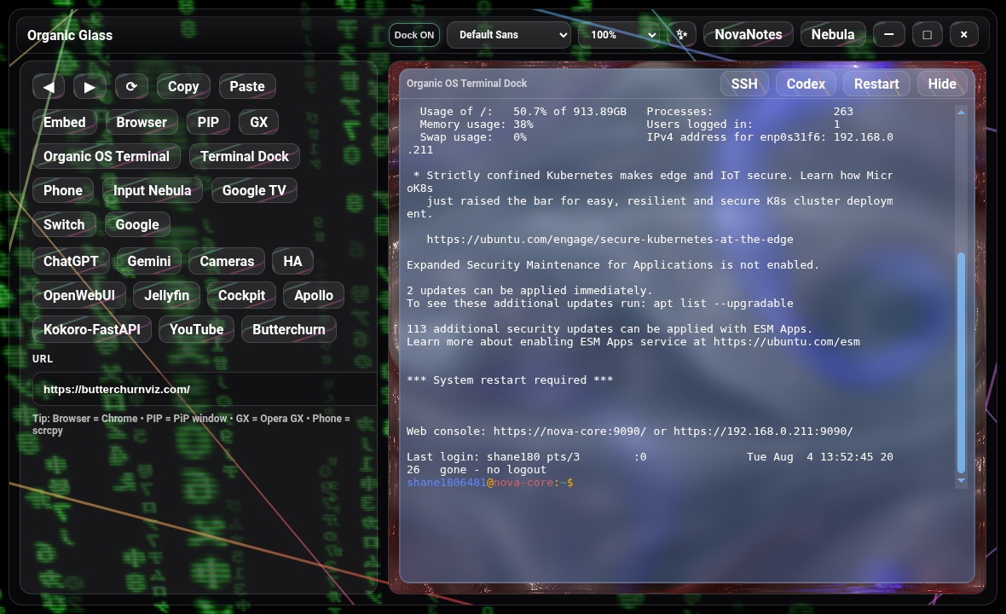Click the ubuntu.com secure-kubernetes URL text
This screenshot has width=1006, height=614.
pyautogui.click(x=610, y=240)
